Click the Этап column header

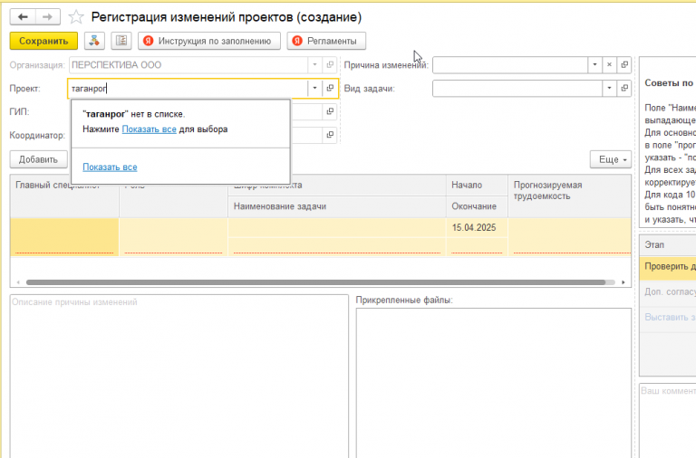[x=668, y=244]
